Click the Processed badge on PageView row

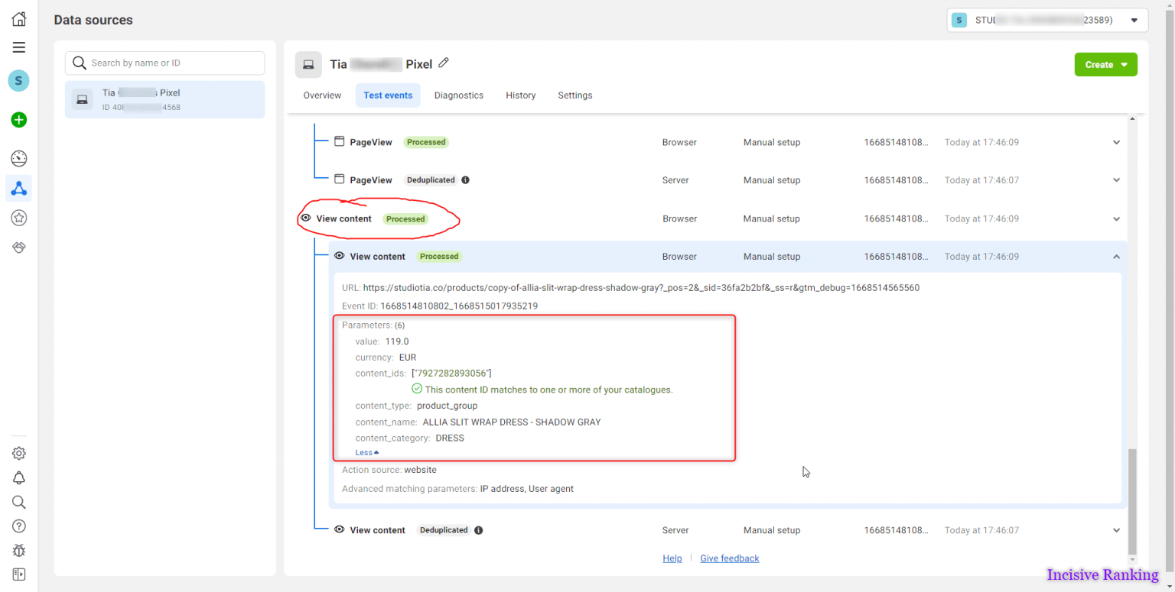(x=426, y=142)
